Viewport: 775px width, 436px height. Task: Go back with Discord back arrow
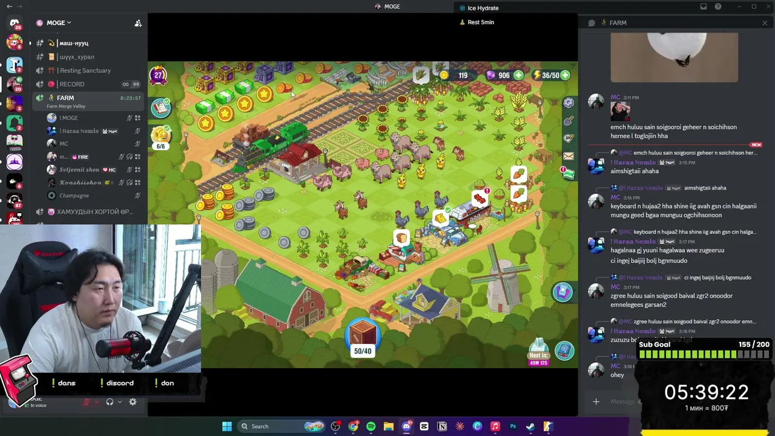coord(9,7)
